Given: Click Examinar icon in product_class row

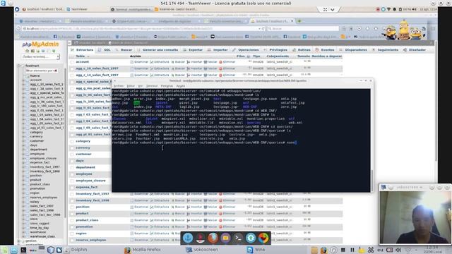Looking at the screenshot, I should tap(132, 220).
